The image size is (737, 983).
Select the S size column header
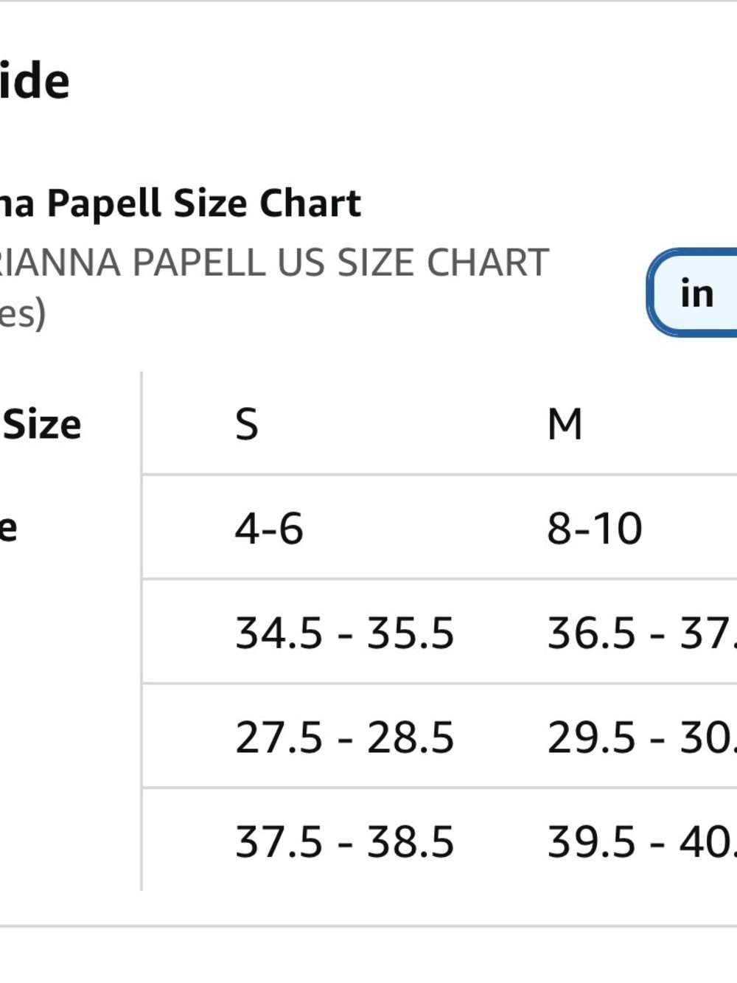click(247, 424)
